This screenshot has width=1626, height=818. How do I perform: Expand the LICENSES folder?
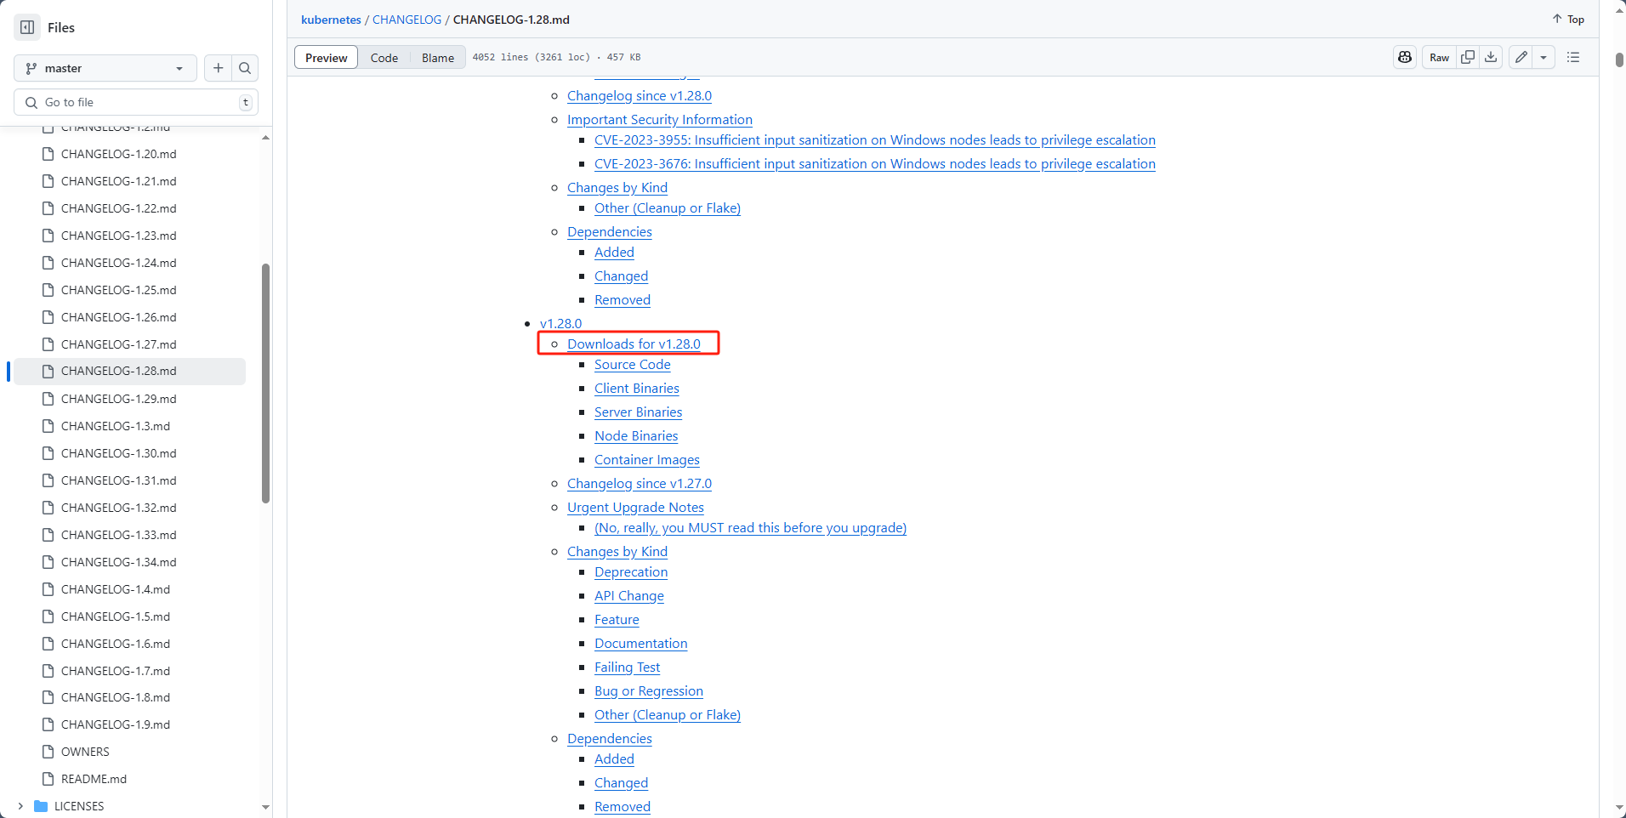point(20,806)
